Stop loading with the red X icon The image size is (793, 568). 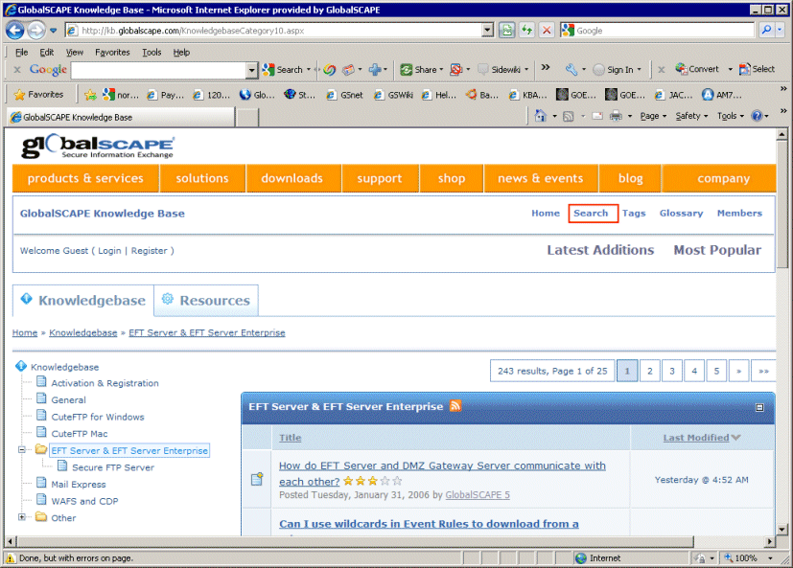tap(547, 31)
